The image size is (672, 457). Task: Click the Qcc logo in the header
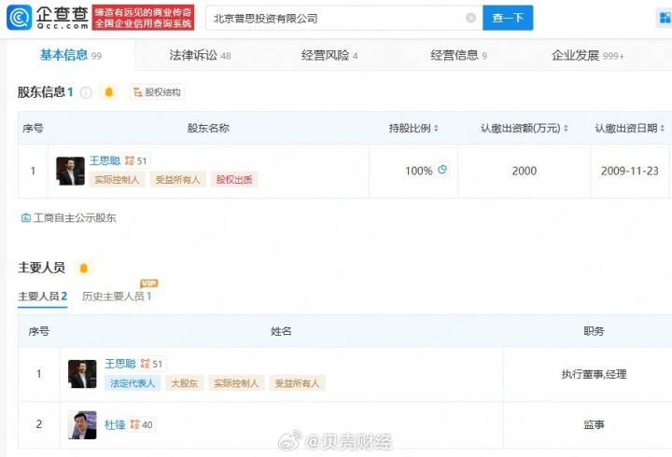tap(50, 18)
